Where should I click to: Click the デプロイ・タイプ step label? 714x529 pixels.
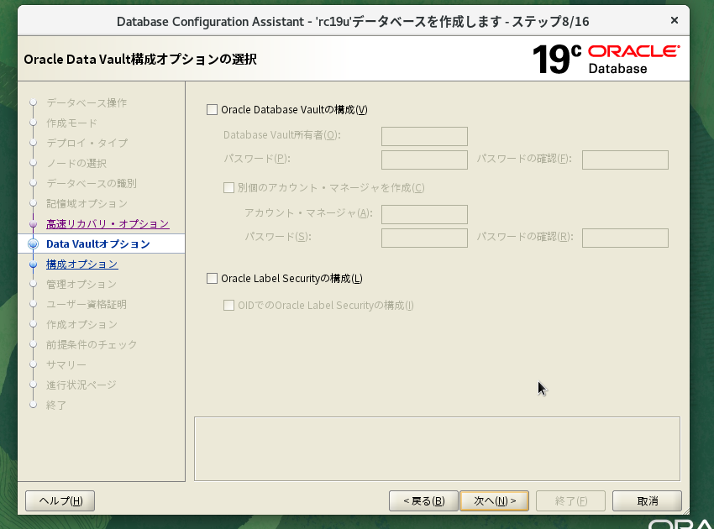click(87, 143)
